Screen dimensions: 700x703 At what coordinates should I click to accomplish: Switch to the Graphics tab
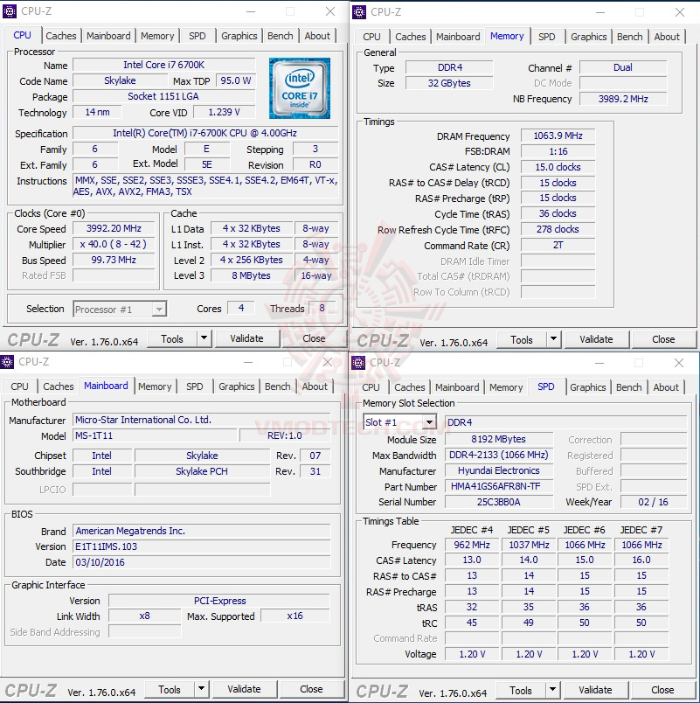pos(239,36)
